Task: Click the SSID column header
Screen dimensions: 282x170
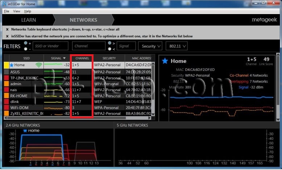Action: [x=26, y=58]
